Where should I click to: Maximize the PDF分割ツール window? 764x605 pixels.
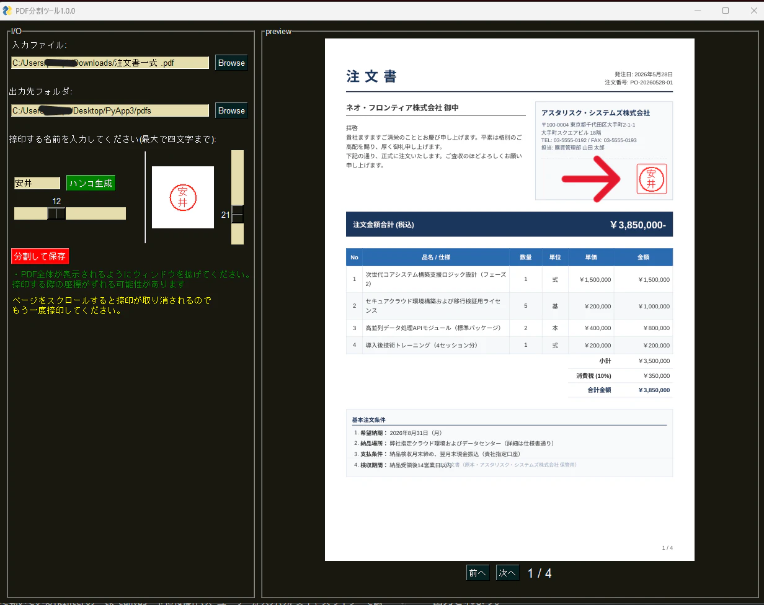tap(726, 11)
